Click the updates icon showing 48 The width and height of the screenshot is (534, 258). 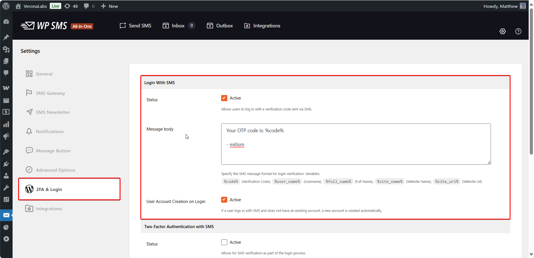click(71, 6)
